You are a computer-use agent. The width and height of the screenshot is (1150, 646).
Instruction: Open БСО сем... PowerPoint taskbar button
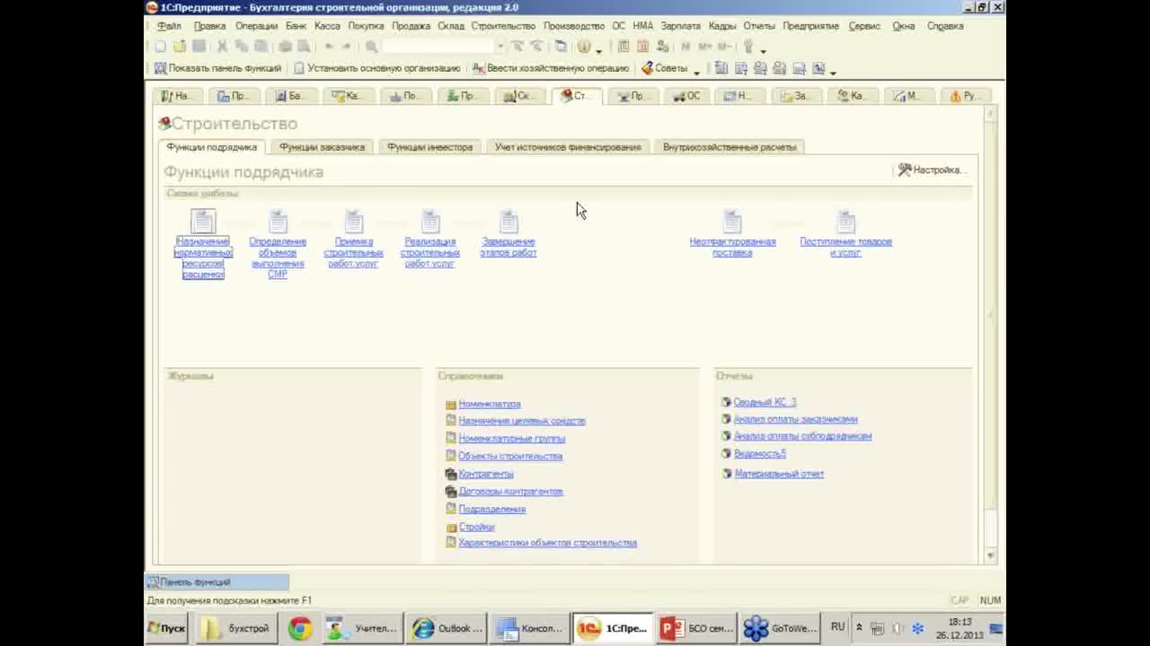[x=696, y=629]
